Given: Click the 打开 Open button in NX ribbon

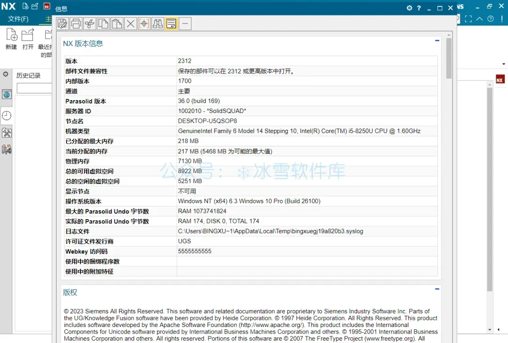Looking at the screenshot, I should point(28,39).
